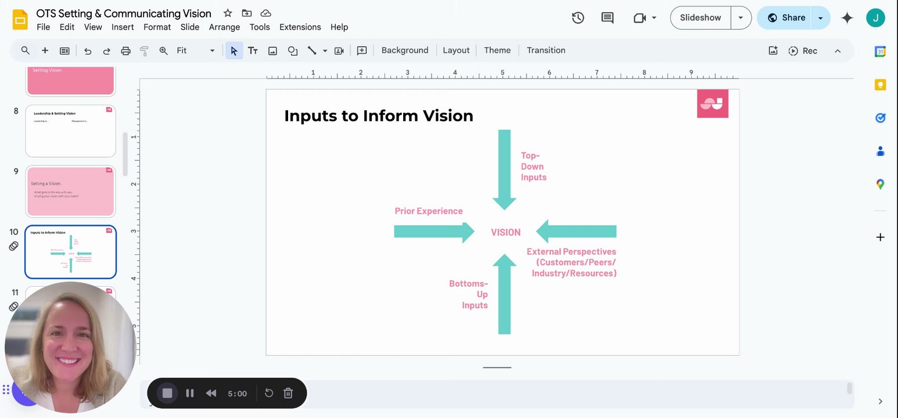The image size is (898, 418).
Task: Open Google Maps side panel
Action: [x=880, y=184]
